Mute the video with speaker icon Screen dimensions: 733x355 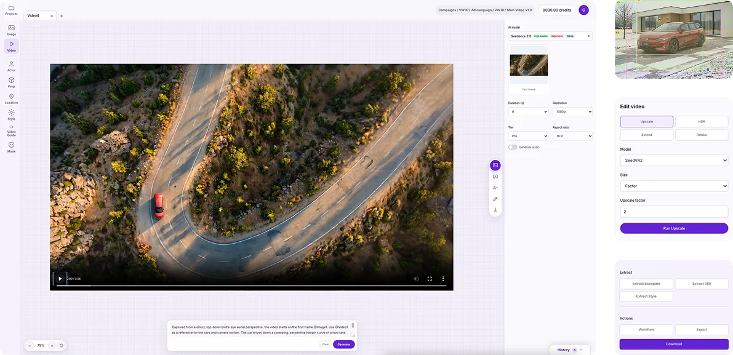(x=416, y=279)
